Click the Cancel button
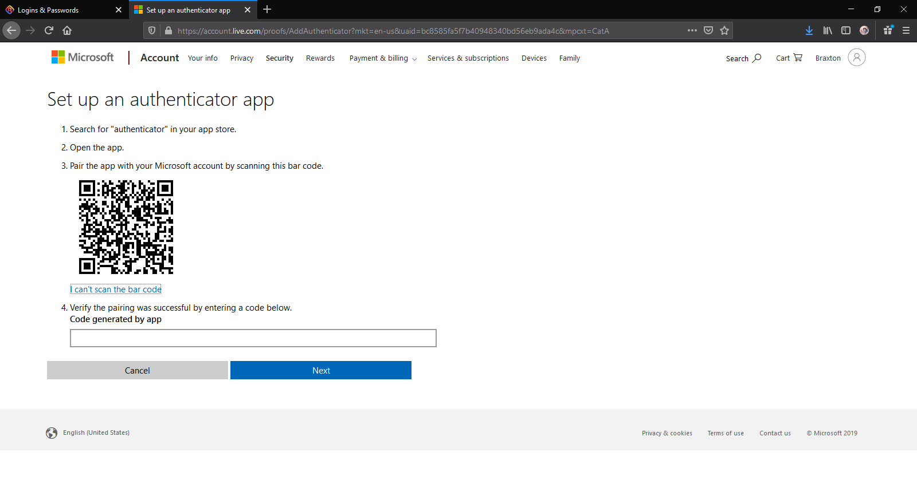917x492 pixels. coord(138,370)
